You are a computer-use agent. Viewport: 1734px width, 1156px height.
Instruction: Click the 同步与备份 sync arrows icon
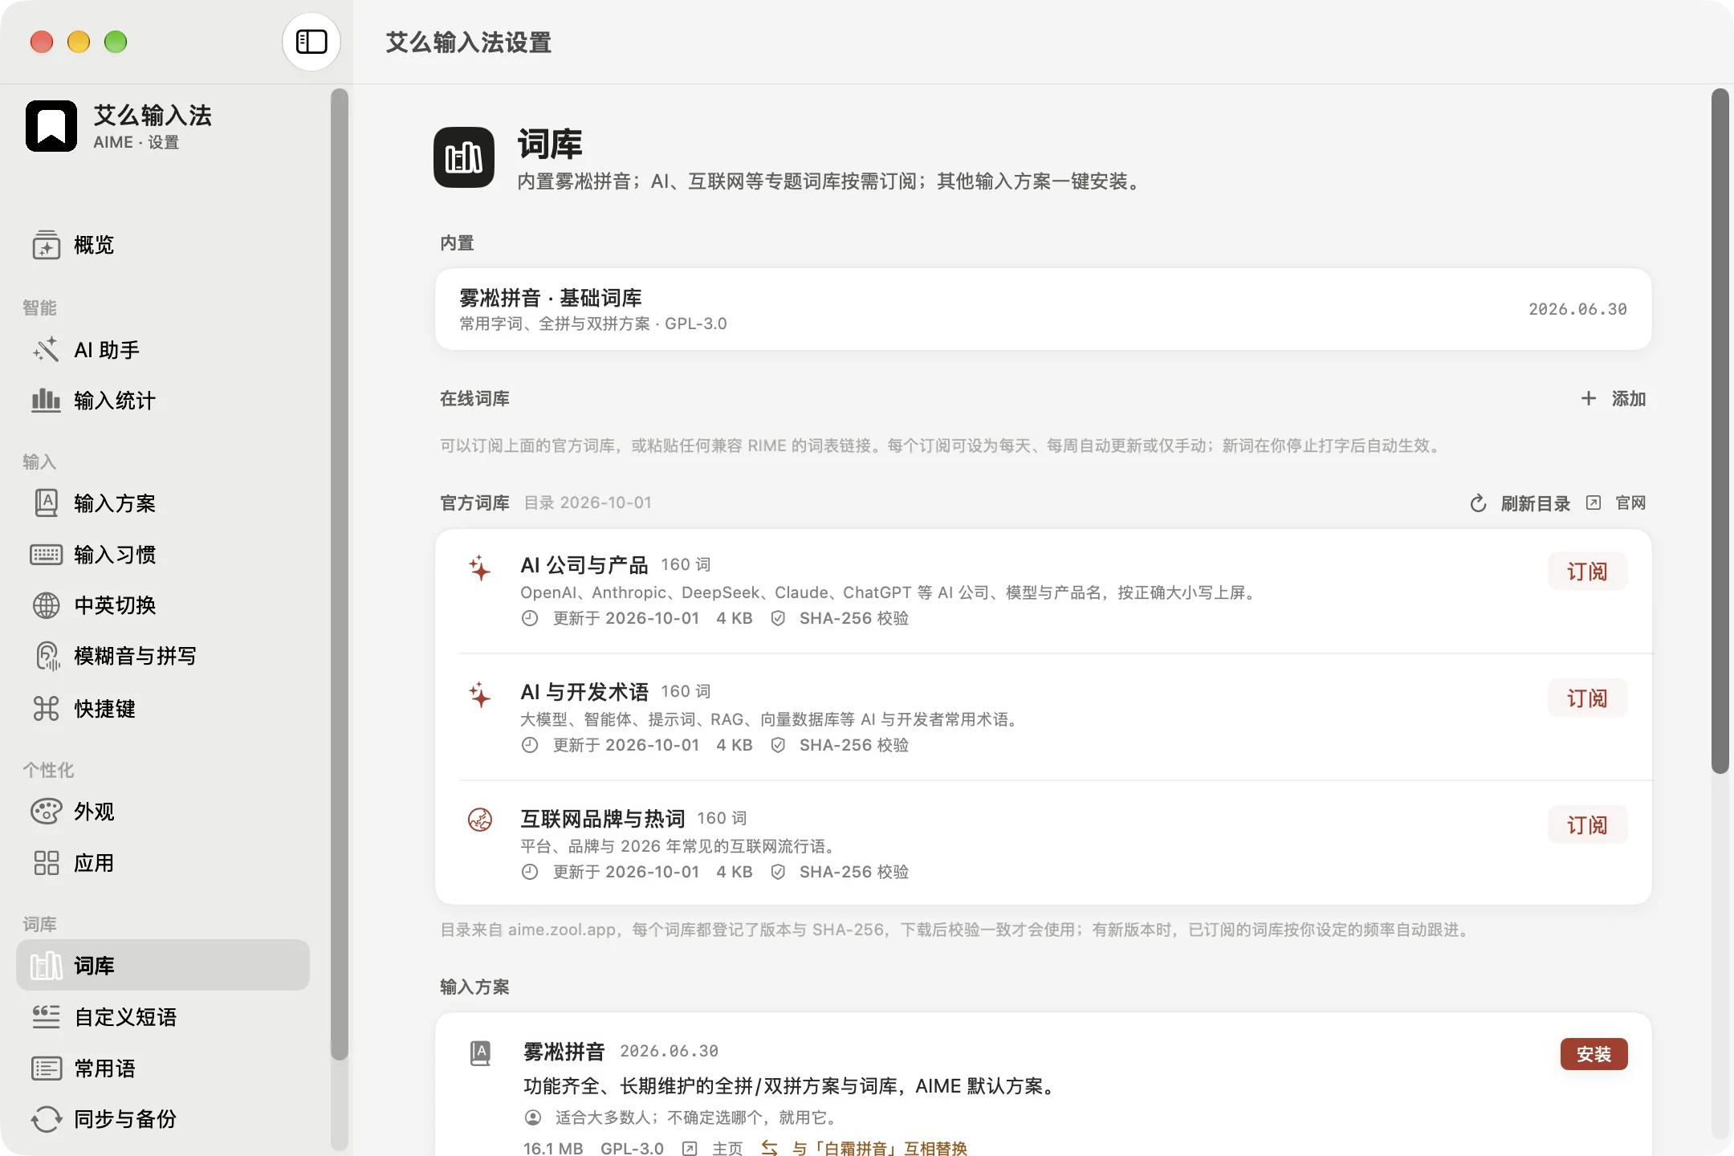pos(47,1119)
